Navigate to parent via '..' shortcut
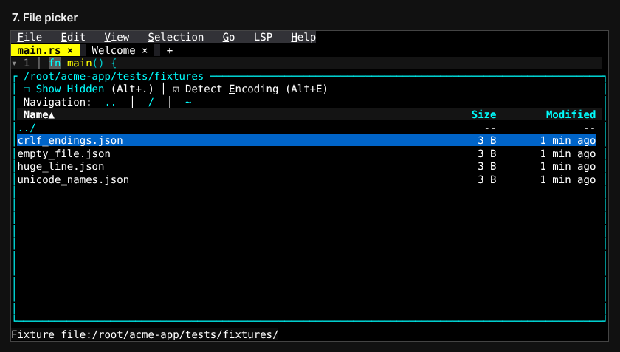The width and height of the screenshot is (620, 352). click(x=111, y=103)
